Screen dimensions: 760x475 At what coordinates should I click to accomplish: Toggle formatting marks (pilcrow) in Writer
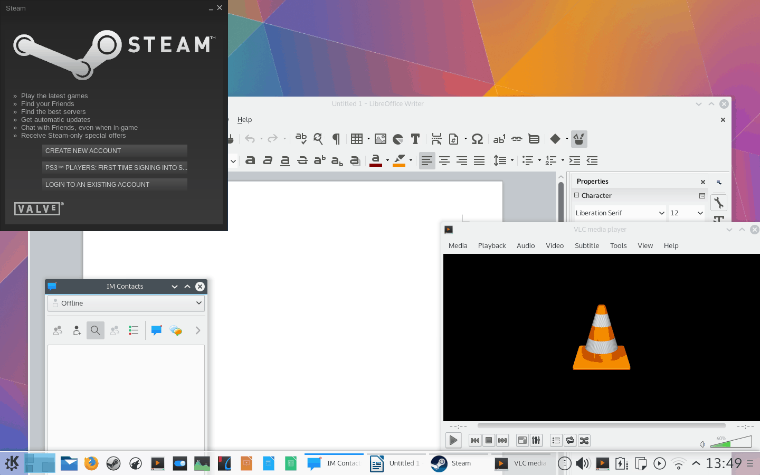tap(336, 139)
